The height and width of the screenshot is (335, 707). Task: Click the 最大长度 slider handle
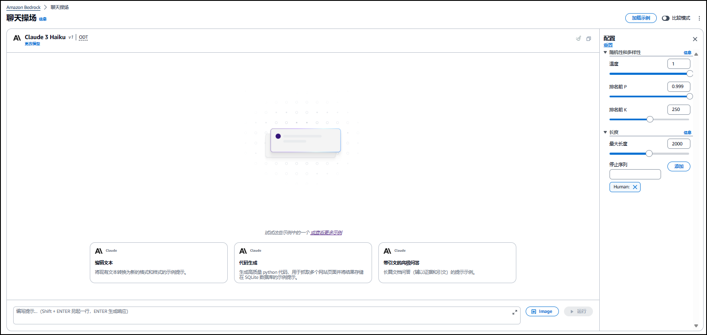[649, 153]
